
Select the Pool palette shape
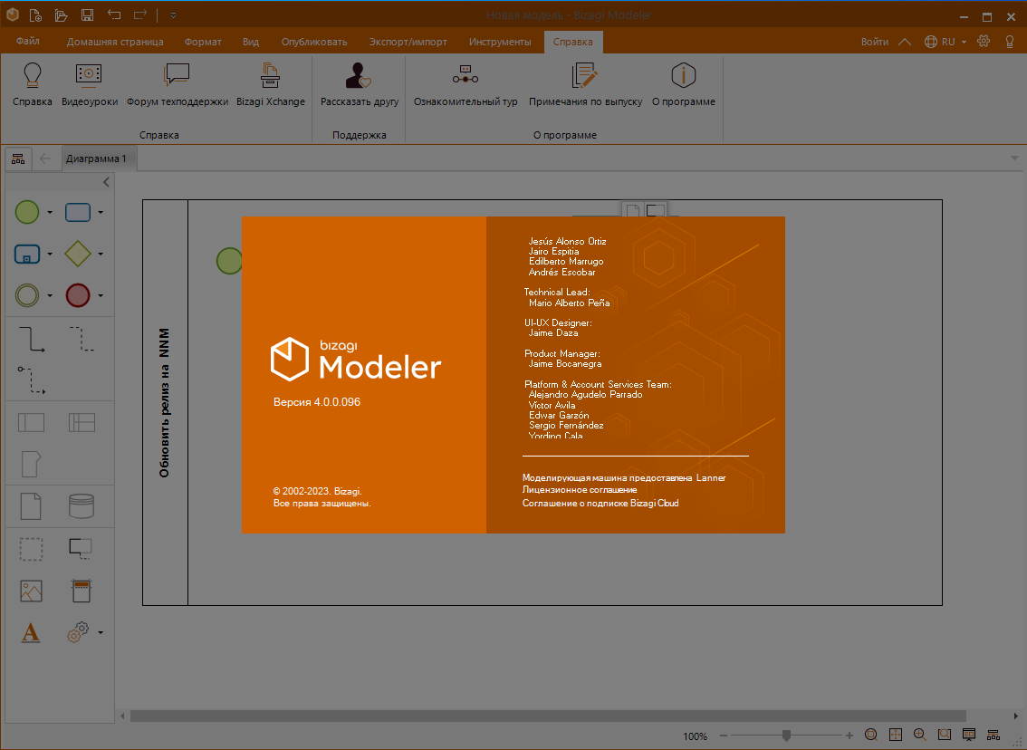31,422
